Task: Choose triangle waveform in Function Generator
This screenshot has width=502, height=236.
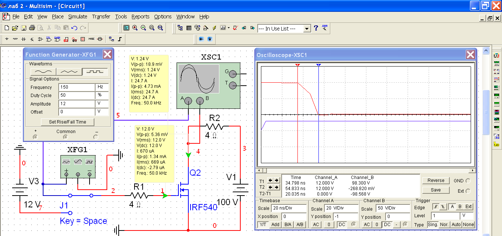Action: tap(69, 71)
